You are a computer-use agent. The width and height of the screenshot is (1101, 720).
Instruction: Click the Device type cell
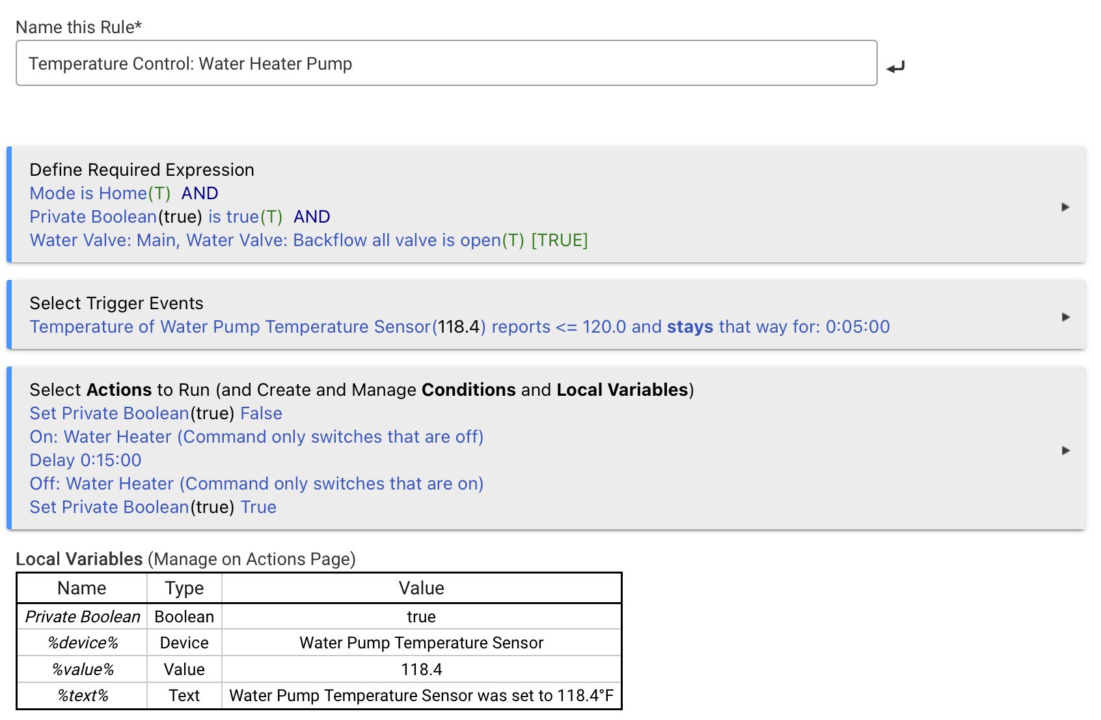click(x=184, y=643)
